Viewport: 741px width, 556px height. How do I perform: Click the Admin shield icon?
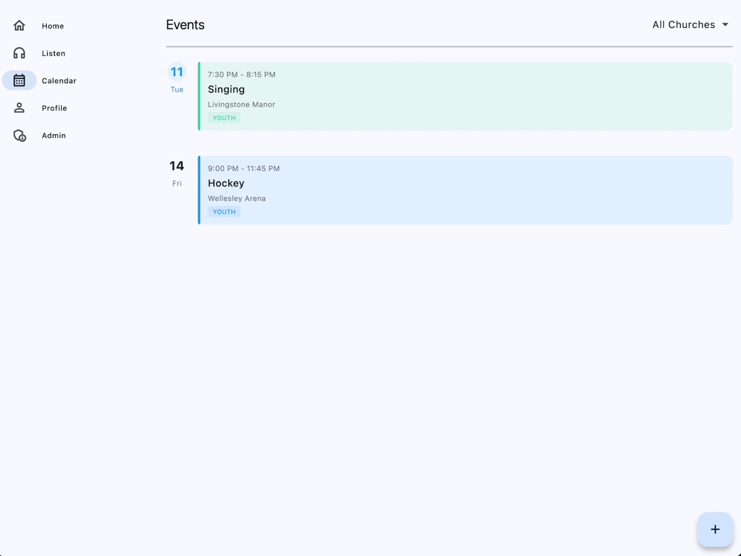[19, 135]
